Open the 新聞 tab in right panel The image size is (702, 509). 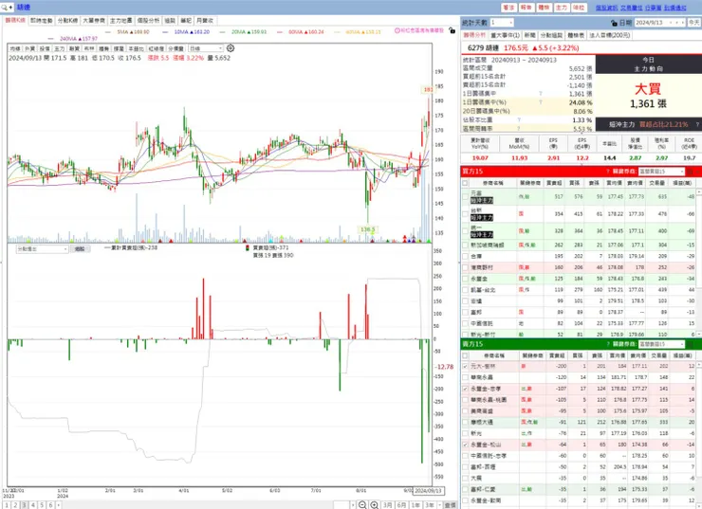(x=529, y=35)
